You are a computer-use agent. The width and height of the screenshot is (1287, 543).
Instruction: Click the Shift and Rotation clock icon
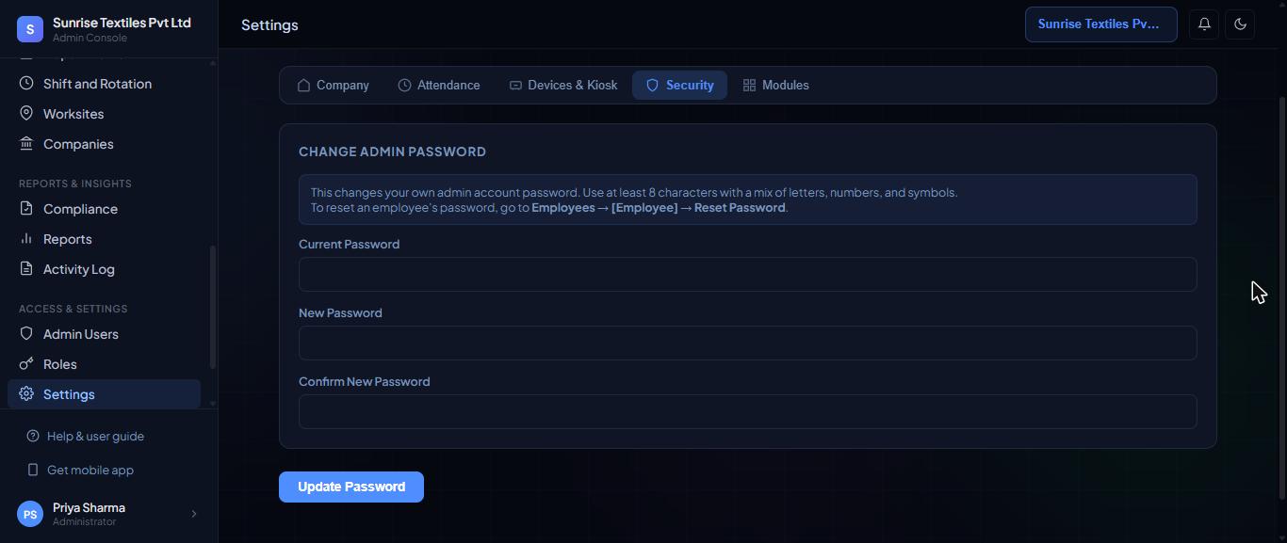[x=26, y=84]
